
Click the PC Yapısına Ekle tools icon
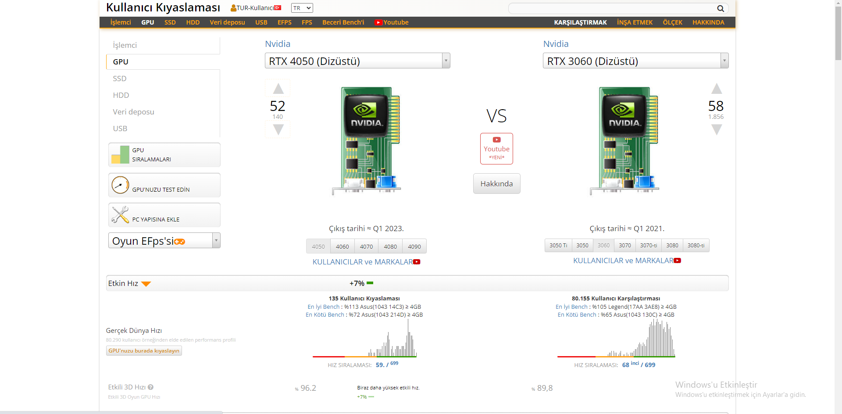tap(120, 215)
